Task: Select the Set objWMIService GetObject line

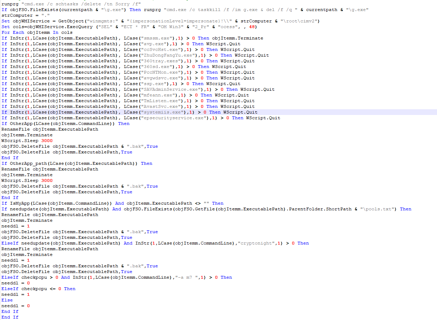Action: tap(160, 21)
